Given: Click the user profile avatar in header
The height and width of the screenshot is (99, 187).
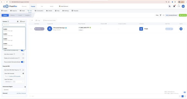Looking at the screenshot, I should click(x=183, y=6).
